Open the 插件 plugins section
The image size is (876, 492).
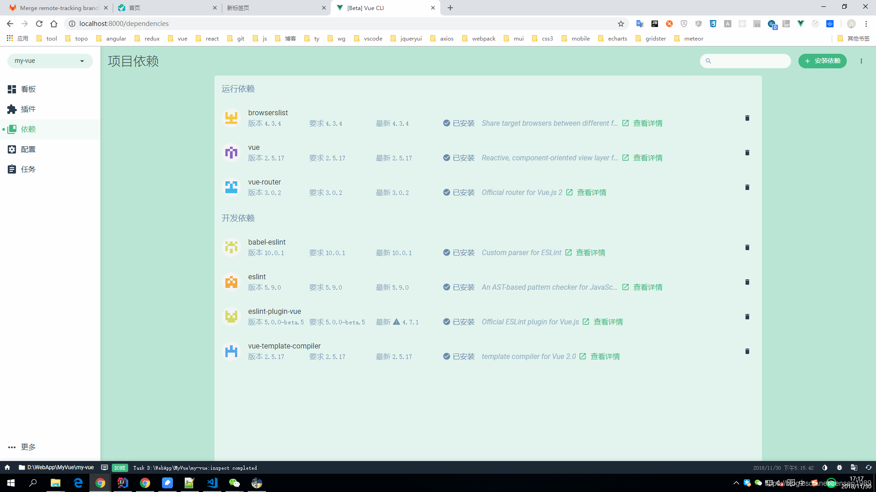point(50,109)
